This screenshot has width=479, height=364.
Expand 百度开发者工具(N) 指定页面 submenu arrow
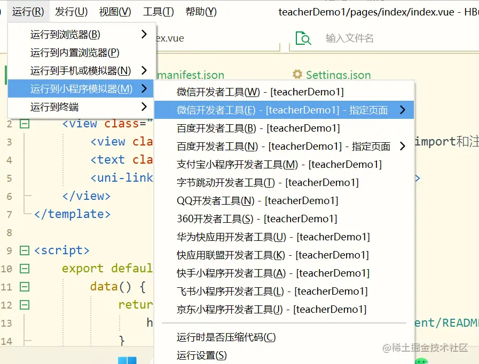tap(403, 146)
